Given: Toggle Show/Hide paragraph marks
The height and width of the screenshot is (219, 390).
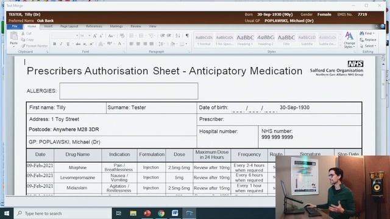Looking at the screenshot, I should (x=187, y=36).
